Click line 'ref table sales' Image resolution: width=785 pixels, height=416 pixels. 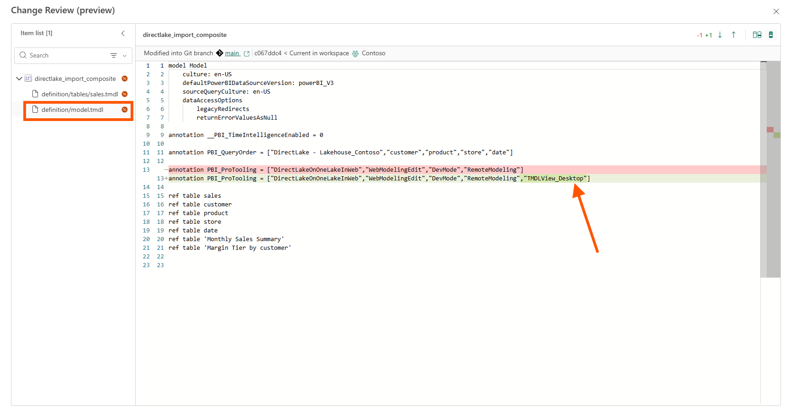[x=195, y=196]
